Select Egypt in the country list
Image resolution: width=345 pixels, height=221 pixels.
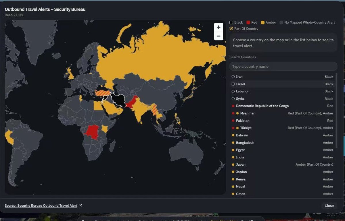pos(282,150)
